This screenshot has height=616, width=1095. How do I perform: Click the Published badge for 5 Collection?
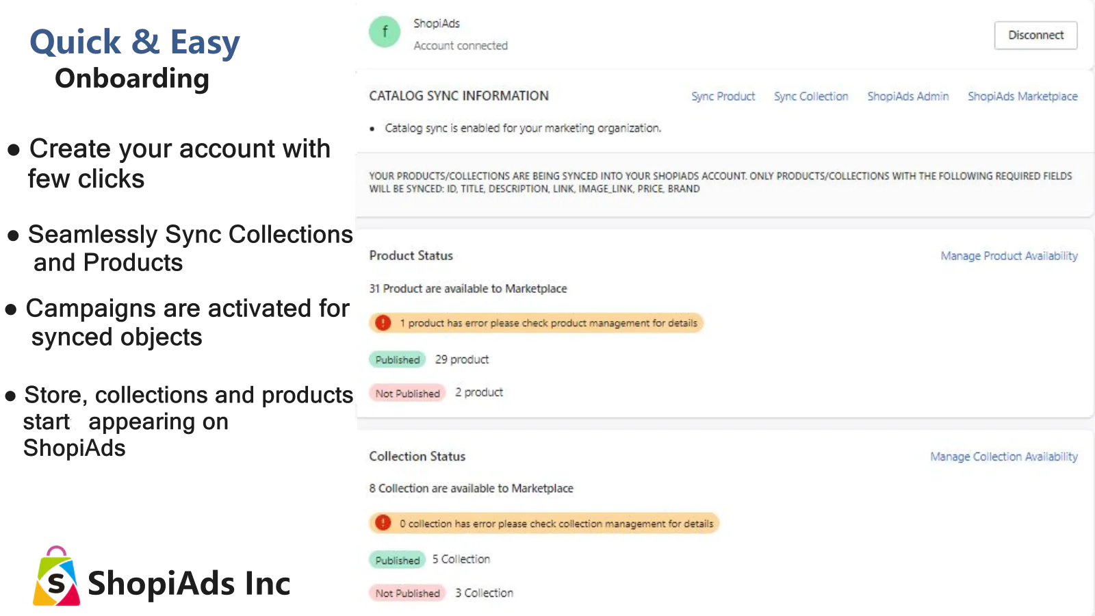click(x=398, y=560)
